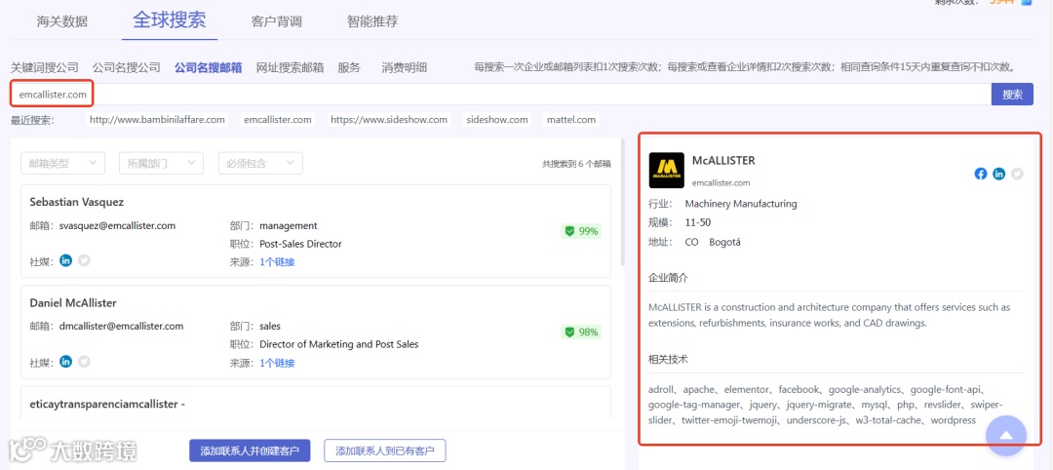The height and width of the screenshot is (470, 1053).
Task: Click recent search https://www.sideshow.com
Action: click(389, 120)
